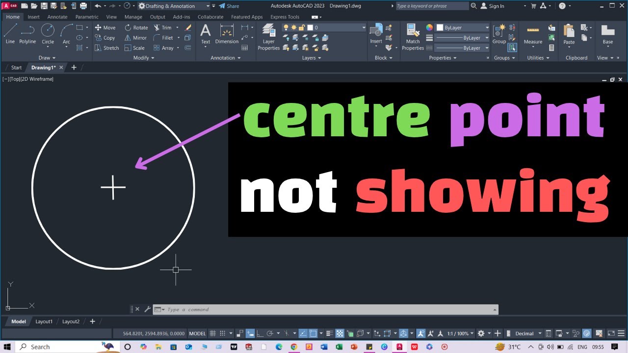
Task: Toggle lineweight display in status bar
Action: [x=330, y=333]
